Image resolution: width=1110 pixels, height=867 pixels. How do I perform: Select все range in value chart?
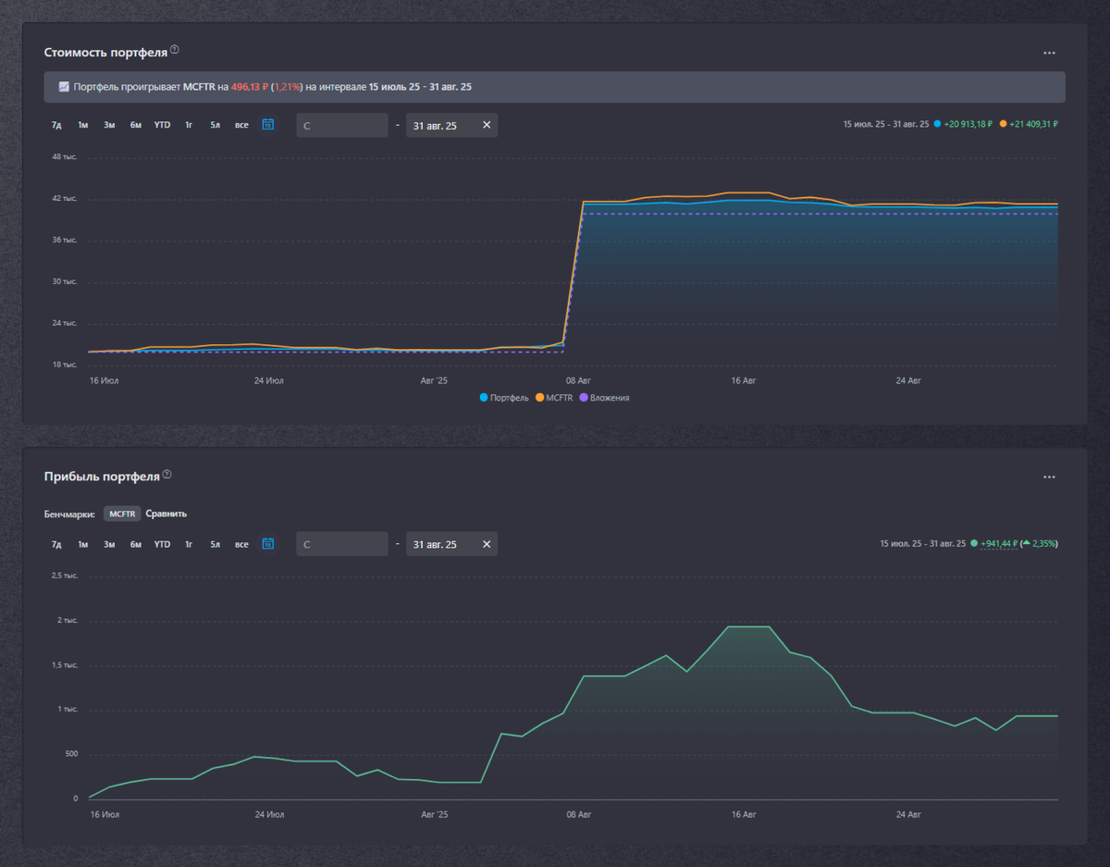pyautogui.click(x=241, y=125)
